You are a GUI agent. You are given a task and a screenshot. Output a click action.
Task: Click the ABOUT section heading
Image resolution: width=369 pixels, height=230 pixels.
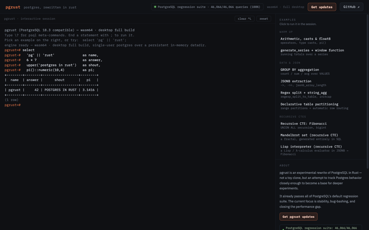pyautogui.click(x=284, y=165)
